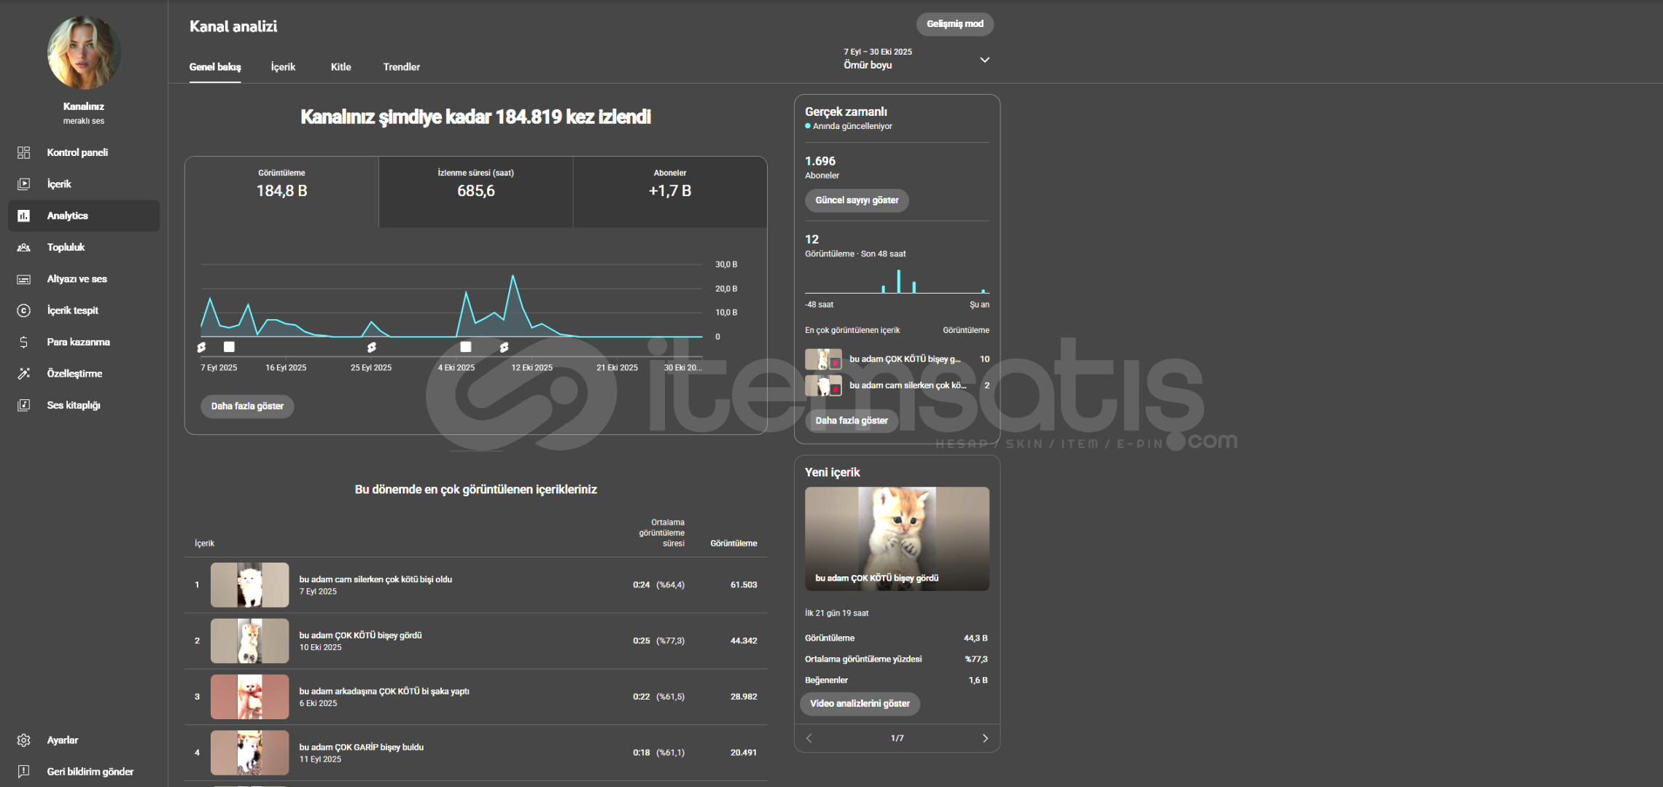Switch to the Trendler tab
The height and width of the screenshot is (787, 1663).
point(401,67)
